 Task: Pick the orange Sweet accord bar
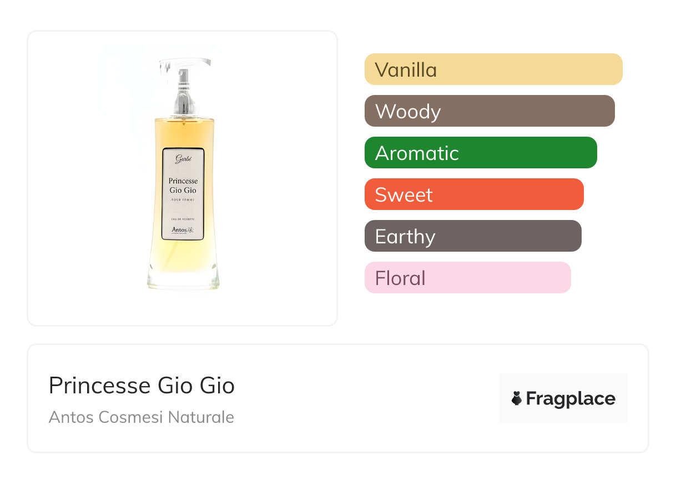coord(473,194)
